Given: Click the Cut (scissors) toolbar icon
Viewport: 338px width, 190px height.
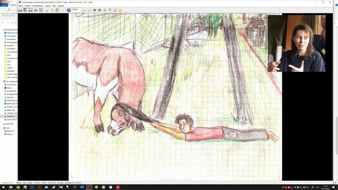Looking at the screenshot, I should tap(47, 10).
